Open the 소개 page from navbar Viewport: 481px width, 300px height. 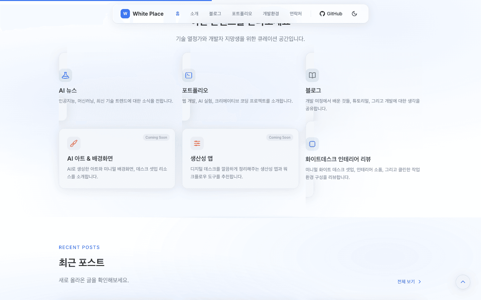pyautogui.click(x=194, y=14)
